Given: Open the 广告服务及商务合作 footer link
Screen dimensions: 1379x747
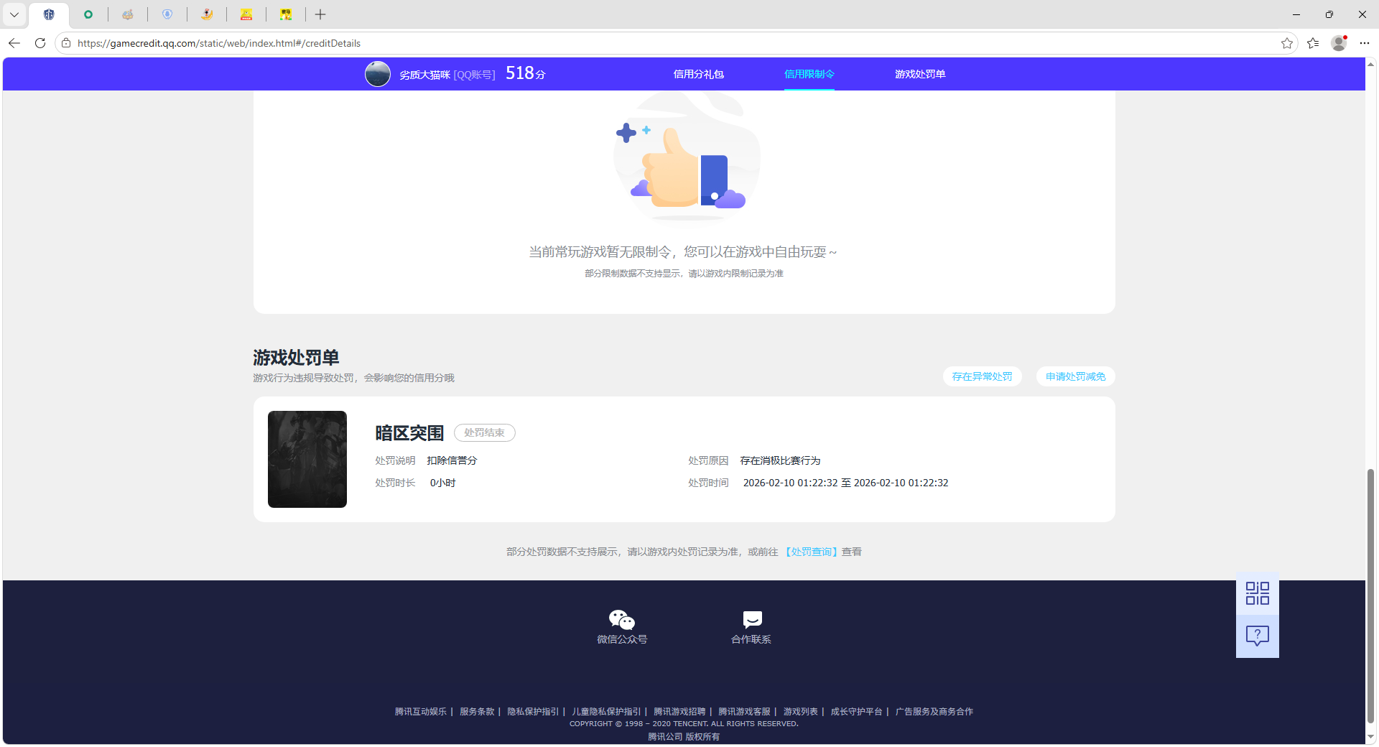Looking at the screenshot, I should tap(934, 712).
